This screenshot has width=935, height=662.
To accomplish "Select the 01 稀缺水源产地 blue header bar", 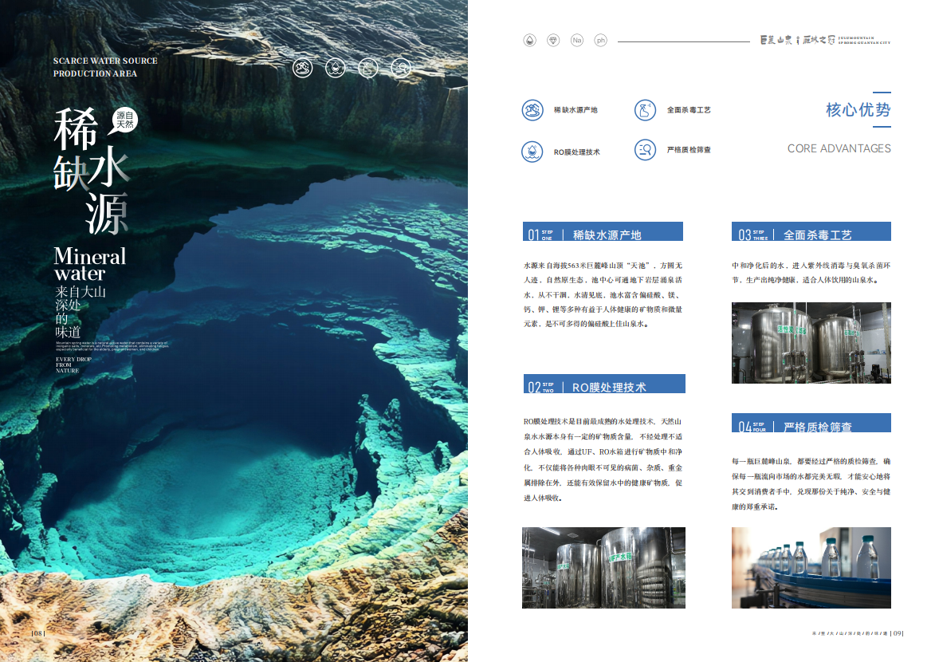I will click(x=603, y=232).
